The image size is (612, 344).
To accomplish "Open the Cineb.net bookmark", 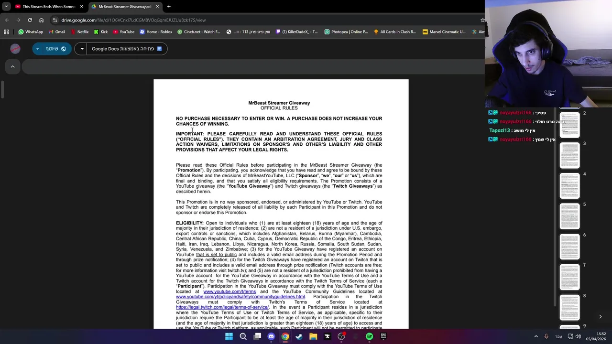I will tap(198, 32).
